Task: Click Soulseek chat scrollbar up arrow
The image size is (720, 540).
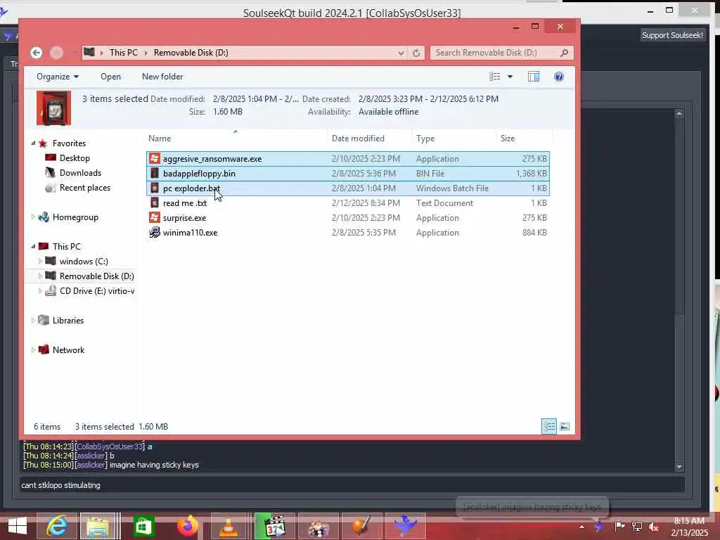Action: tap(679, 114)
